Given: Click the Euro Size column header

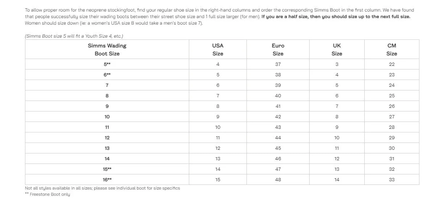Looking at the screenshot, I should 278,49.
